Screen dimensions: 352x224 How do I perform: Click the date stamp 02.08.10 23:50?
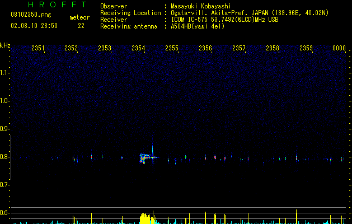pyautogui.click(x=34, y=26)
